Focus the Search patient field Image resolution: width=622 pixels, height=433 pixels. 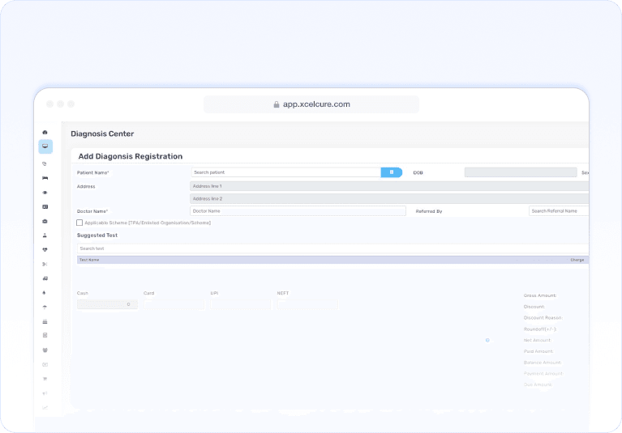point(286,172)
